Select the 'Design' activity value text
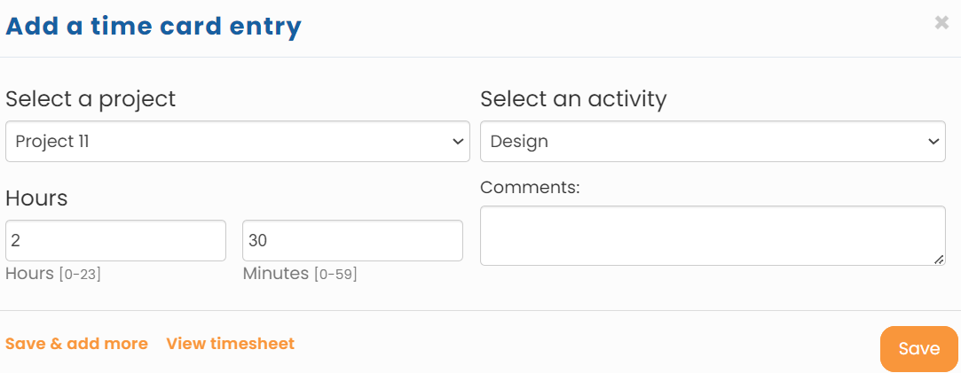The height and width of the screenshot is (373, 961). pyautogui.click(x=519, y=142)
